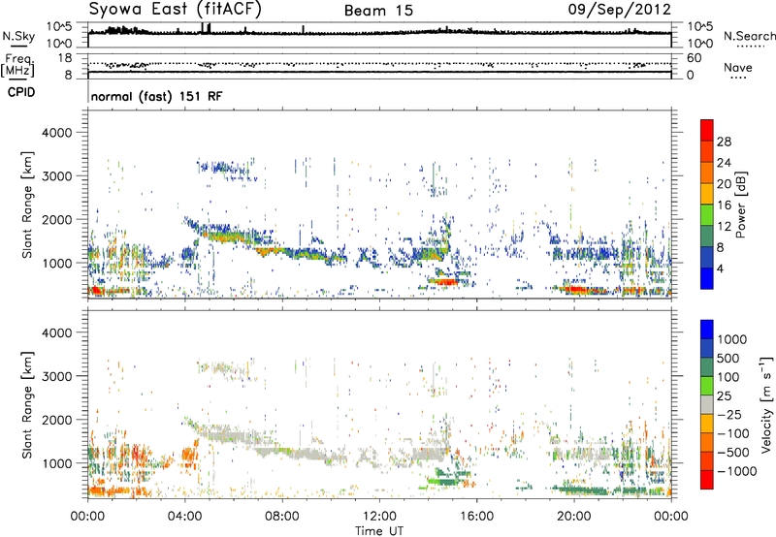Click the power colorbar tick '4'
Image resolution: width=776 pixels, height=537 pixels.
point(720,268)
